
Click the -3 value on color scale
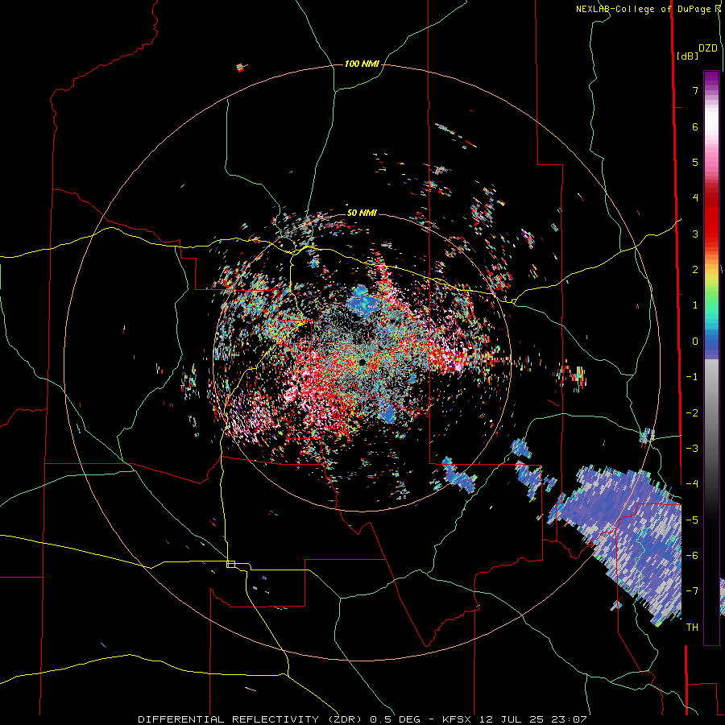coord(692,449)
